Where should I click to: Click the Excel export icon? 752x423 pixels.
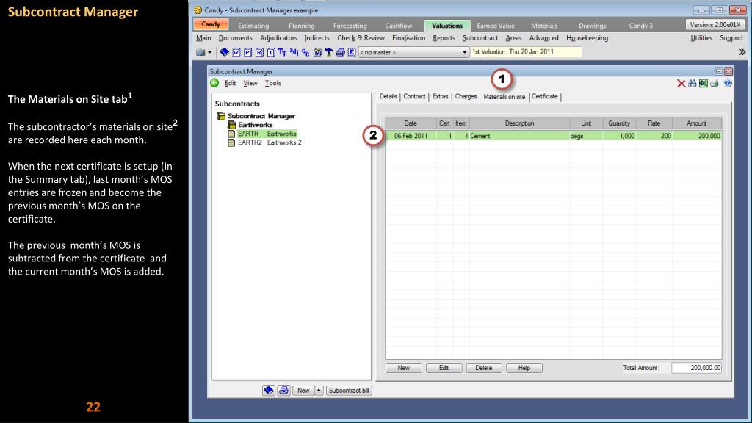tap(703, 84)
